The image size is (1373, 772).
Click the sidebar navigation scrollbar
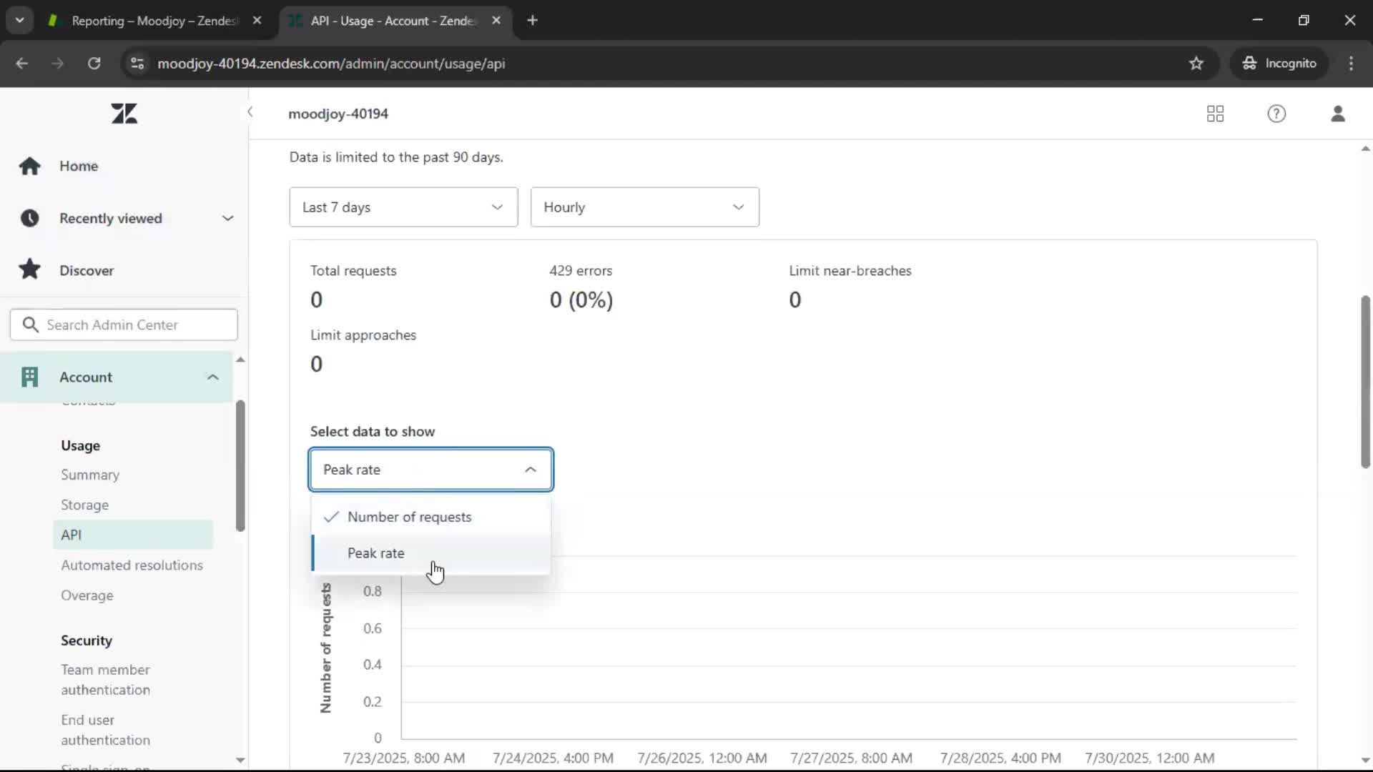(x=240, y=465)
